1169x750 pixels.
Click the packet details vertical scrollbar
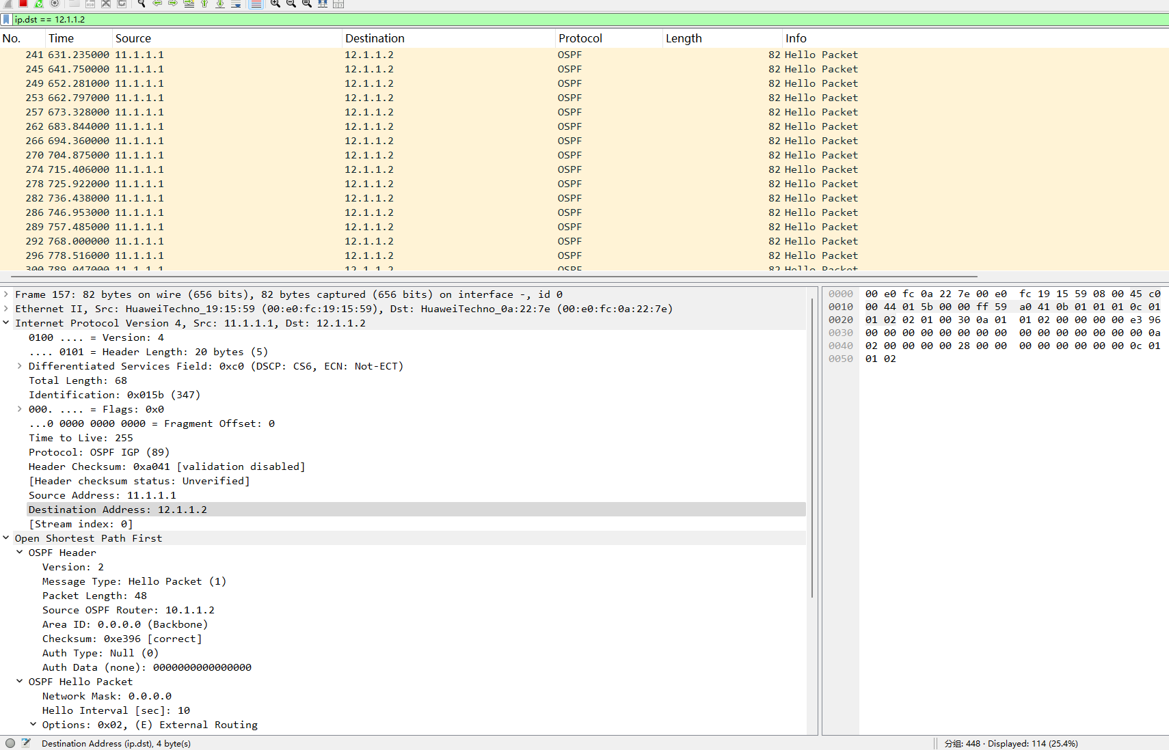(813, 447)
